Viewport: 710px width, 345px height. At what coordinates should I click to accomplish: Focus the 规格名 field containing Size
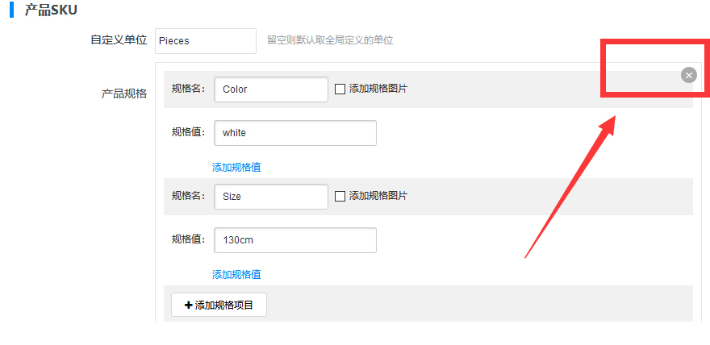[270, 197]
